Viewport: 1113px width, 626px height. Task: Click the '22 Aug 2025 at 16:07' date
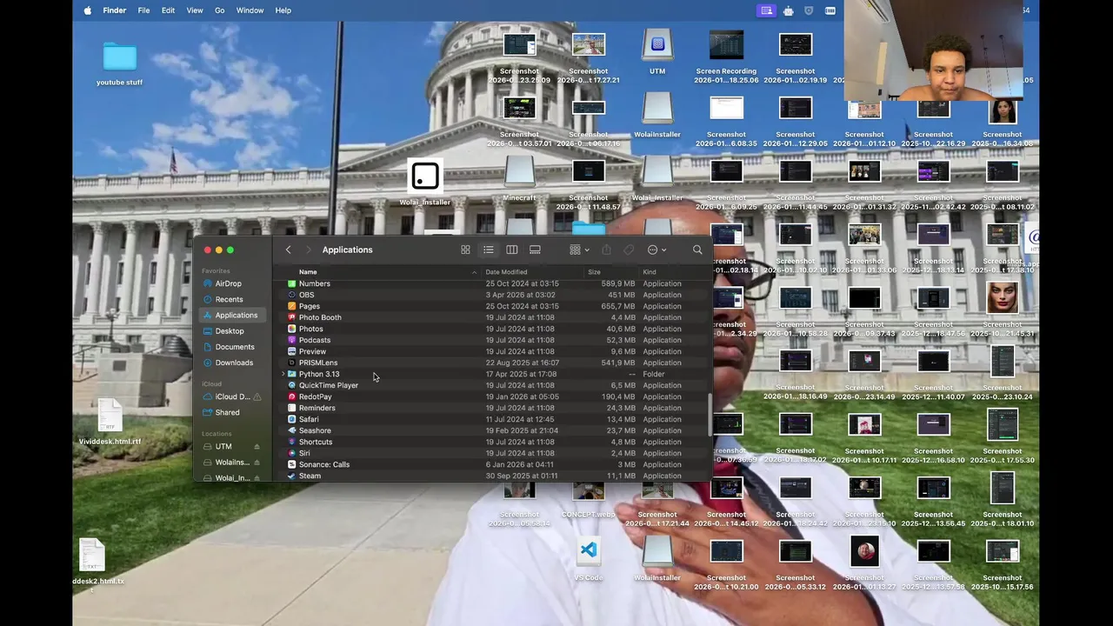pyautogui.click(x=523, y=363)
